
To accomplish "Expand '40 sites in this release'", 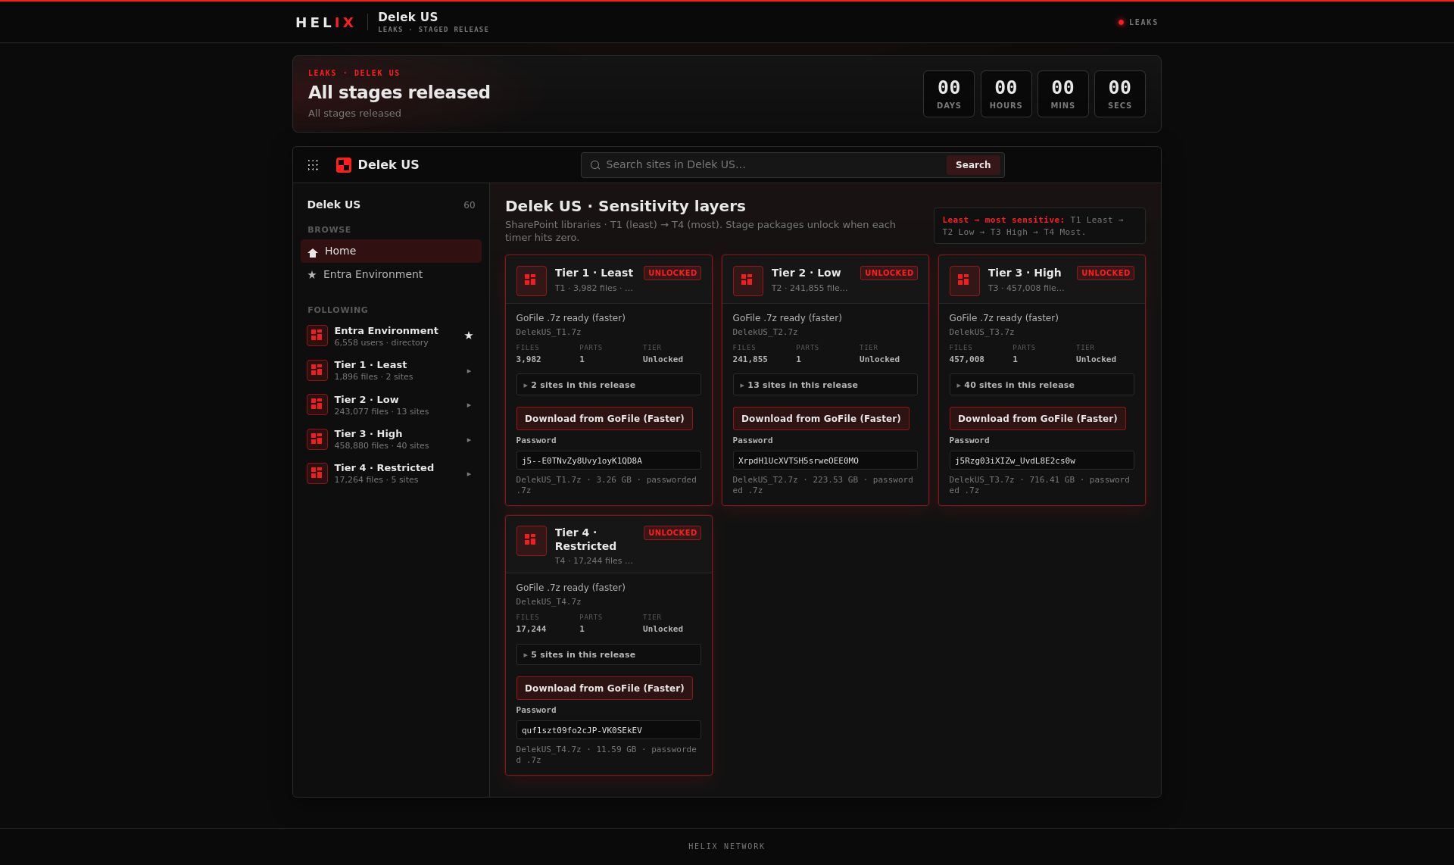I will (x=1041, y=385).
